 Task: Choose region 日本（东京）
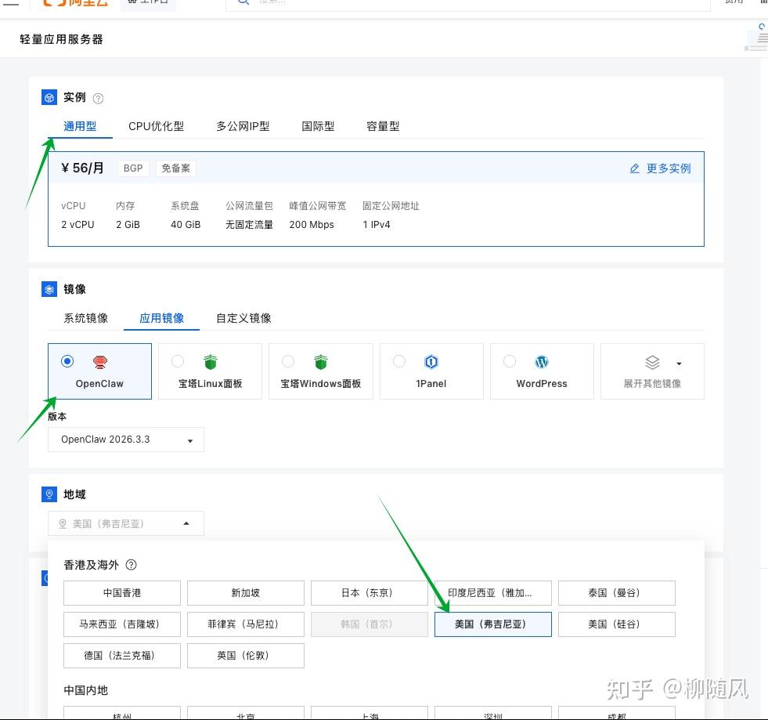click(x=370, y=593)
